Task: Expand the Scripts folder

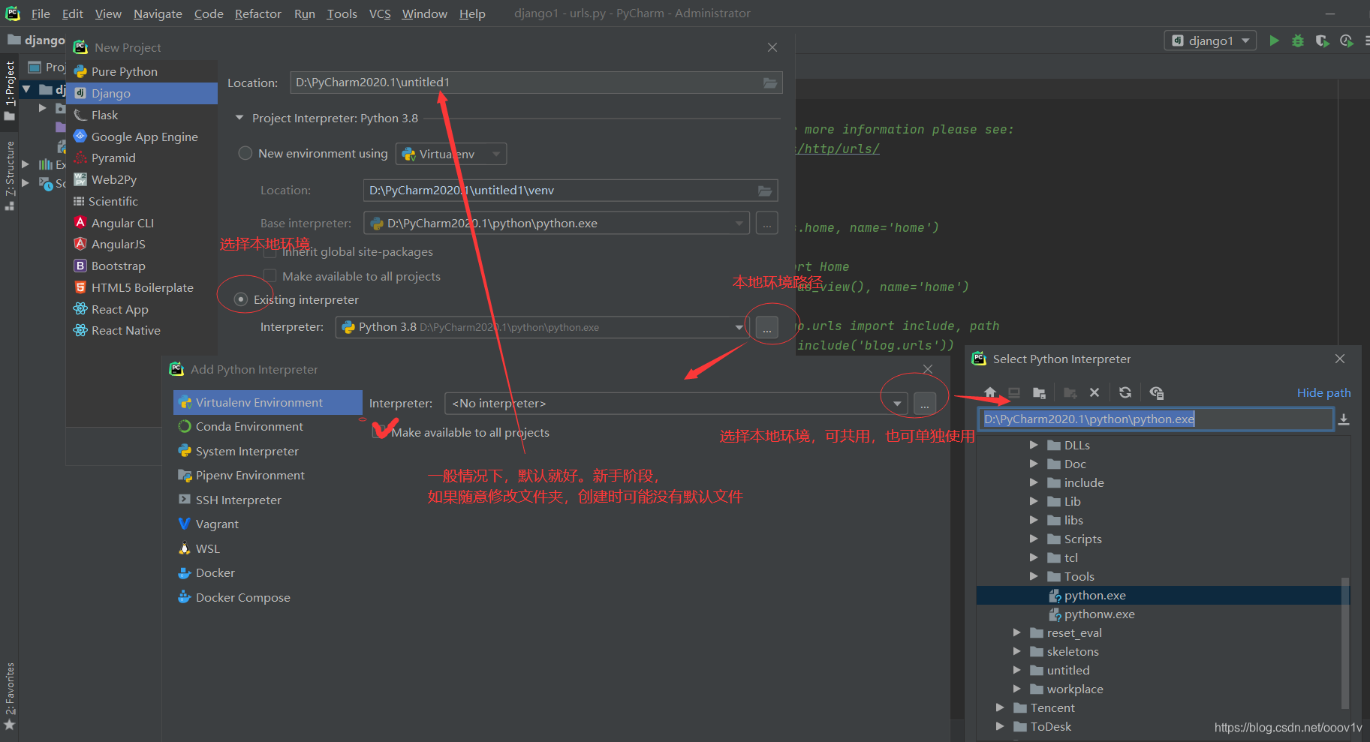Action: pyautogui.click(x=1034, y=539)
